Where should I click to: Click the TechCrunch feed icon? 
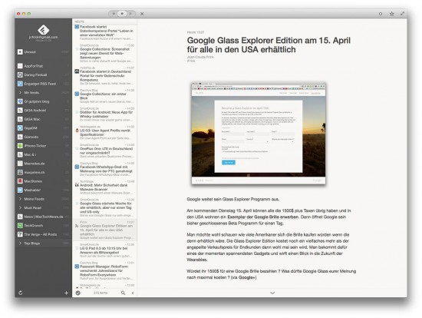coord(20,226)
